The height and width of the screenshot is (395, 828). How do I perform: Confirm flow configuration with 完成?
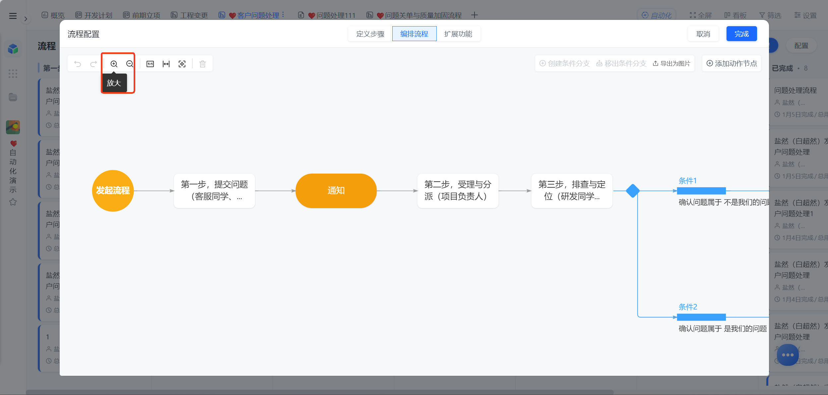tap(741, 34)
